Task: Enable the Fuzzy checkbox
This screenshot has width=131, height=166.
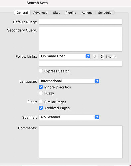Action: [41, 93]
